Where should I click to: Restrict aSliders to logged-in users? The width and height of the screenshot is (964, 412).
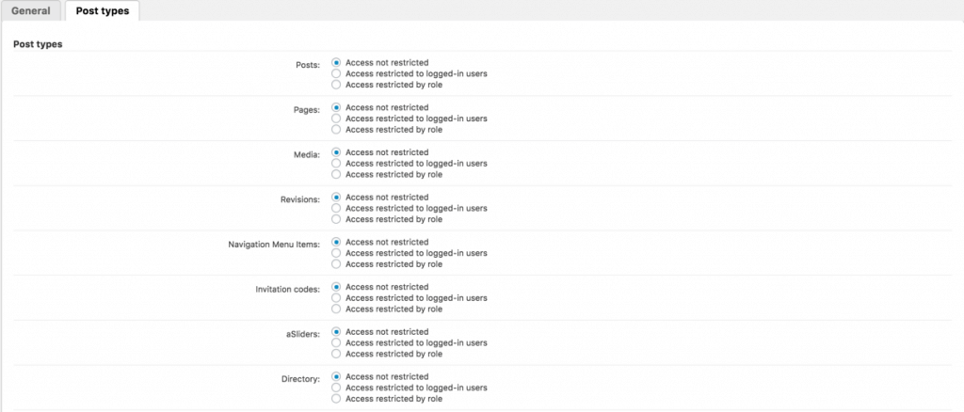[x=337, y=342]
